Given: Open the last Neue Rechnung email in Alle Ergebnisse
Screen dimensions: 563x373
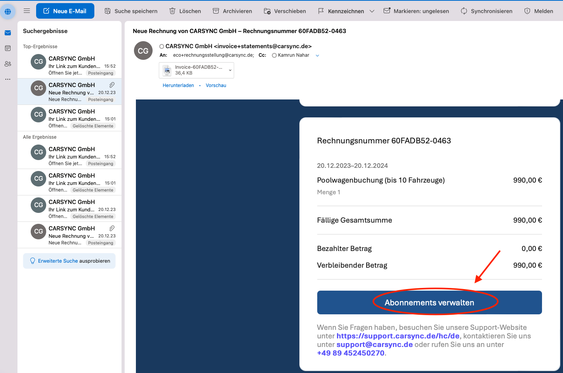Looking at the screenshot, I should tap(70, 235).
